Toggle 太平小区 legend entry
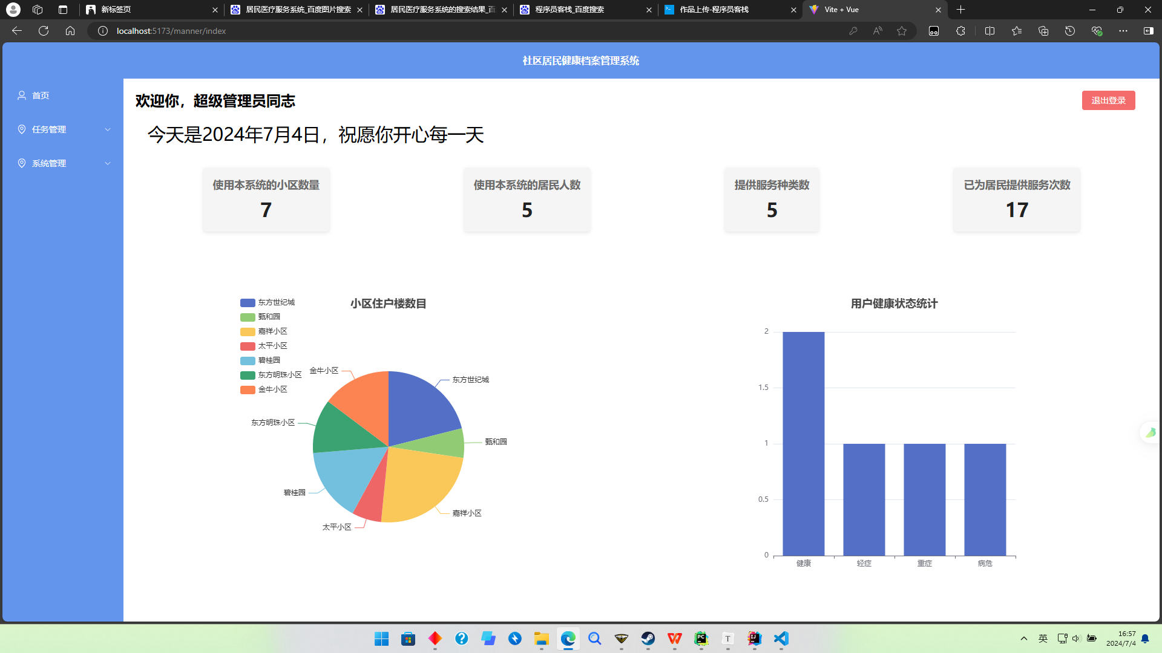This screenshot has height=653, width=1162. click(x=264, y=346)
